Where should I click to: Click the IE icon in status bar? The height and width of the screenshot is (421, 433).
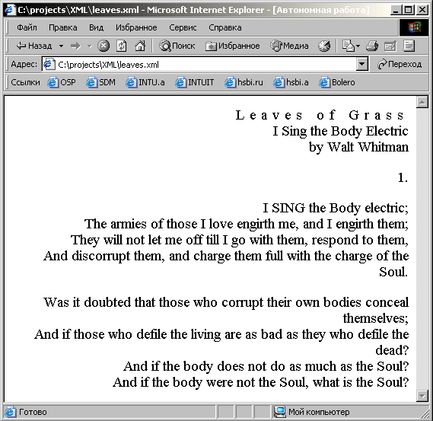pos(10,412)
